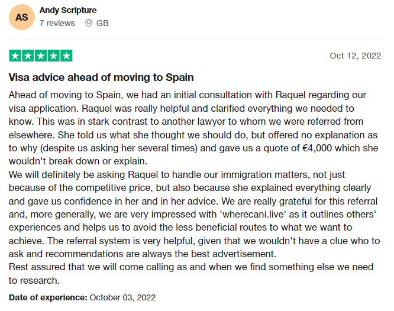The width and height of the screenshot is (394, 311).
Task: Click the second green star
Action: (x=28, y=56)
